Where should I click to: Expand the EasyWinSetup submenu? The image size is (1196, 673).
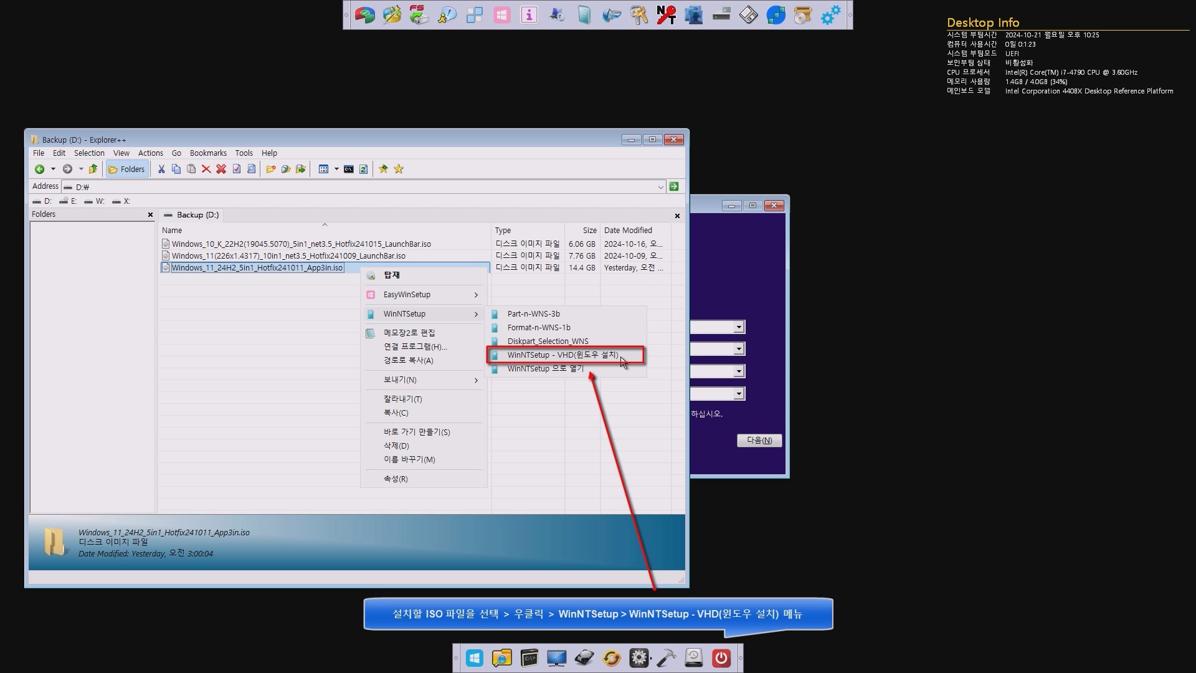[x=424, y=295]
